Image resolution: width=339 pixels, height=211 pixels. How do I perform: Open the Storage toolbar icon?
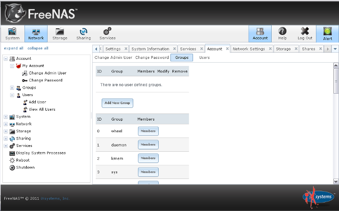coord(60,34)
